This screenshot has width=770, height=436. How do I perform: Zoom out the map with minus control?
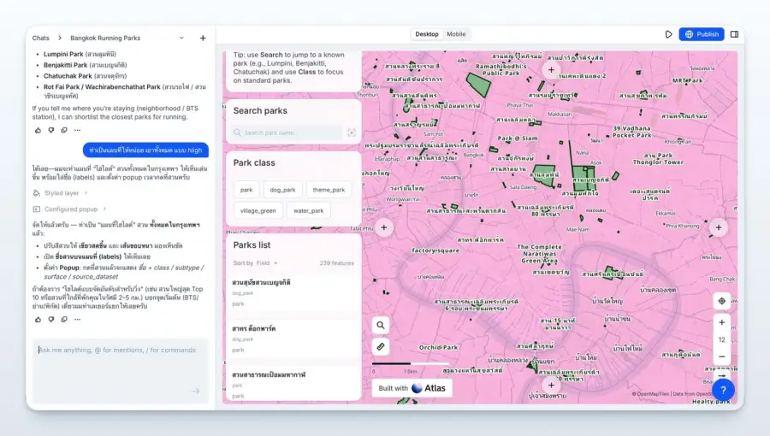pos(722,356)
